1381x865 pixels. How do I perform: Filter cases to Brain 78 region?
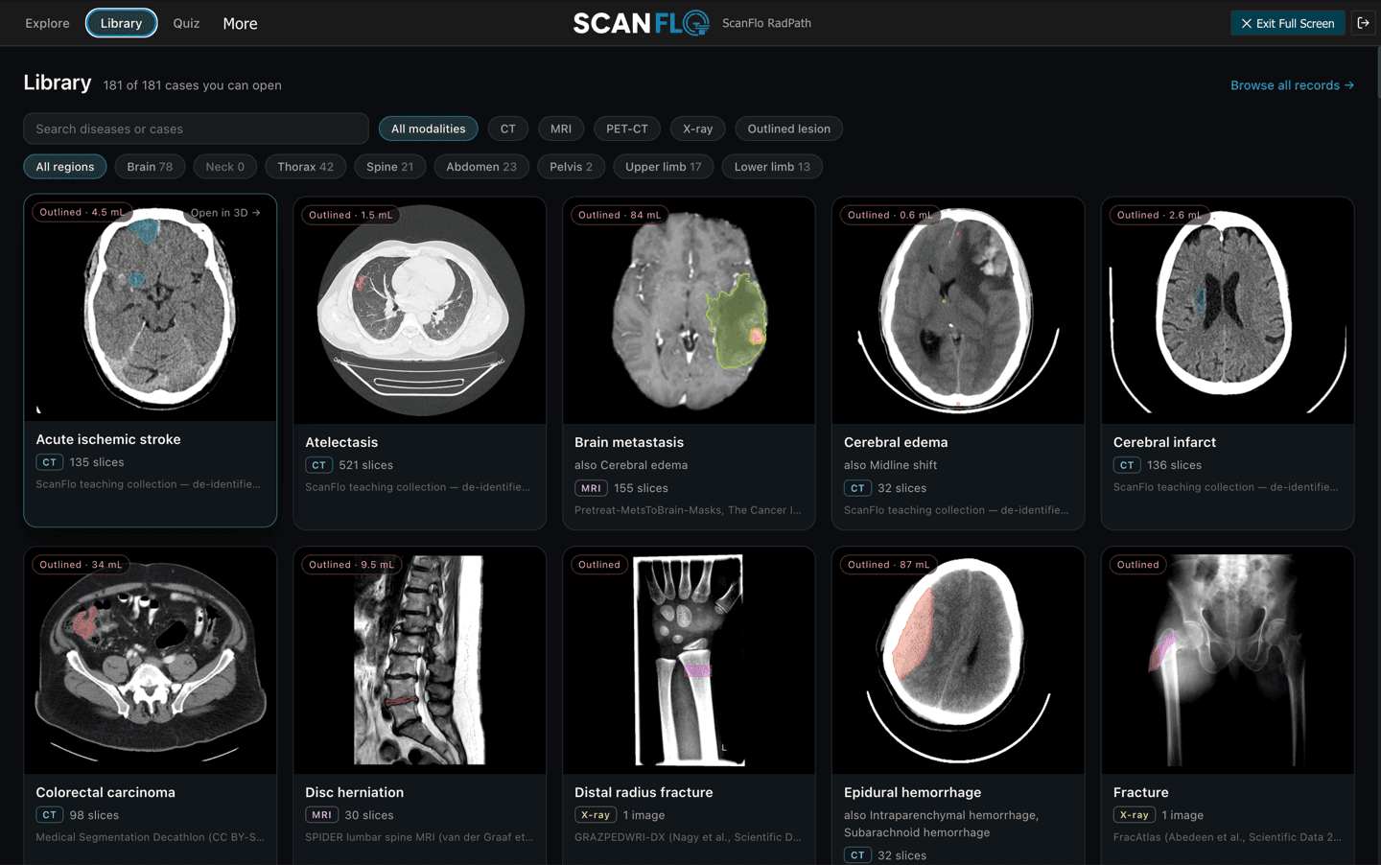(x=150, y=167)
